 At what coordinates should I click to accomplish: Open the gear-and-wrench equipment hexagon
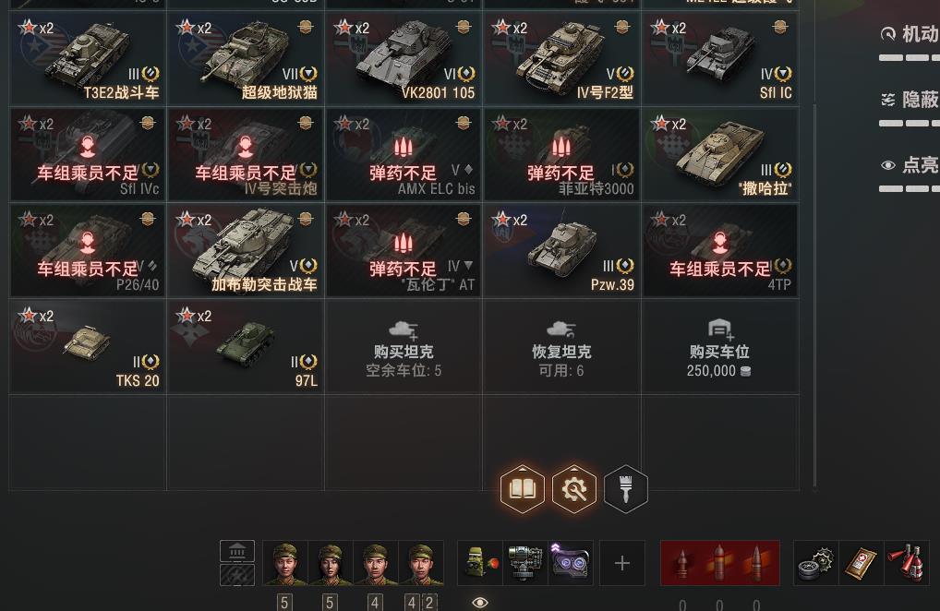pyautogui.click(x=574, y=489)
